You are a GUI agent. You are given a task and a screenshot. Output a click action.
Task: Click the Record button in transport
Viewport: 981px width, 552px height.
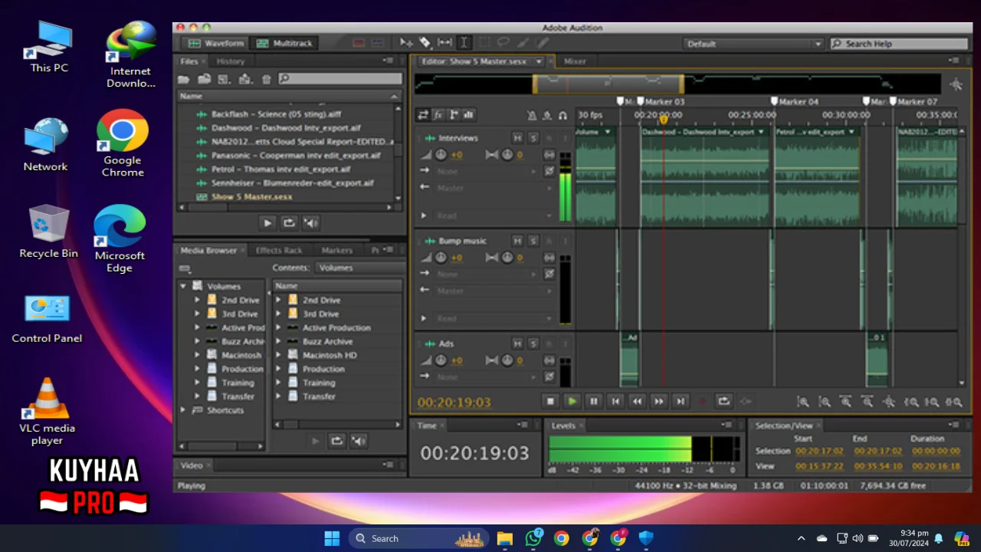click(702, 401)
